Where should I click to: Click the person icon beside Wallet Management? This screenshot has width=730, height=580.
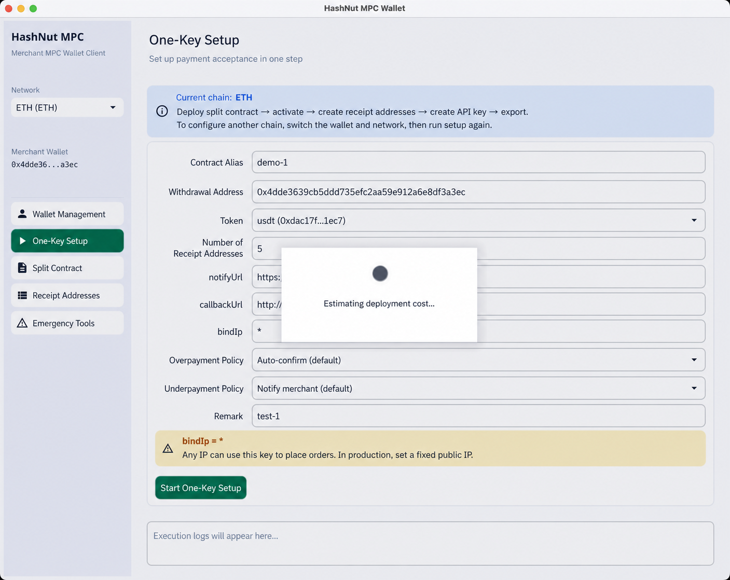pyautogui.click(x=22, y=214)
